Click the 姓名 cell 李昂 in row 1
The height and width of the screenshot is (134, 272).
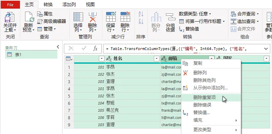point(133,67)
